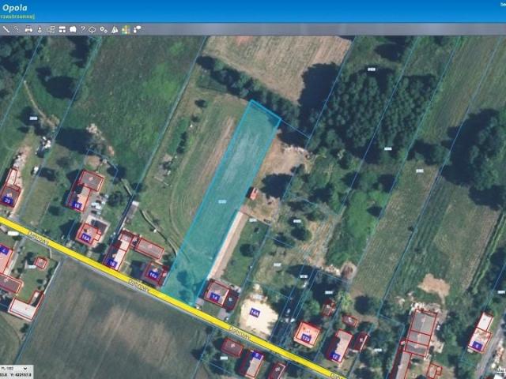This screenshot has height=379, width=506.
Task: Click building number 20 label
Action: [x=8, y=201]
